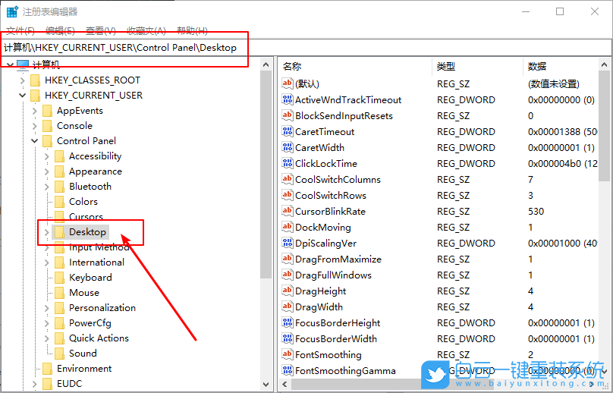613x393 pixels.
Task: Expand the Accessibility subkey
Action: 47,156
